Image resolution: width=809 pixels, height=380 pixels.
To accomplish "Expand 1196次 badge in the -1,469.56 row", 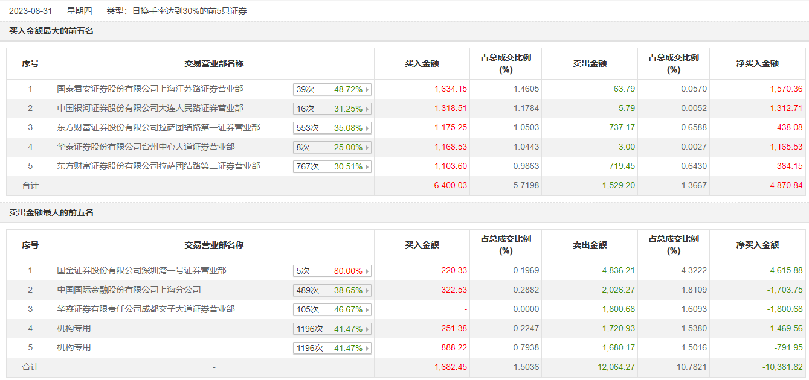I will coord(332,329).
